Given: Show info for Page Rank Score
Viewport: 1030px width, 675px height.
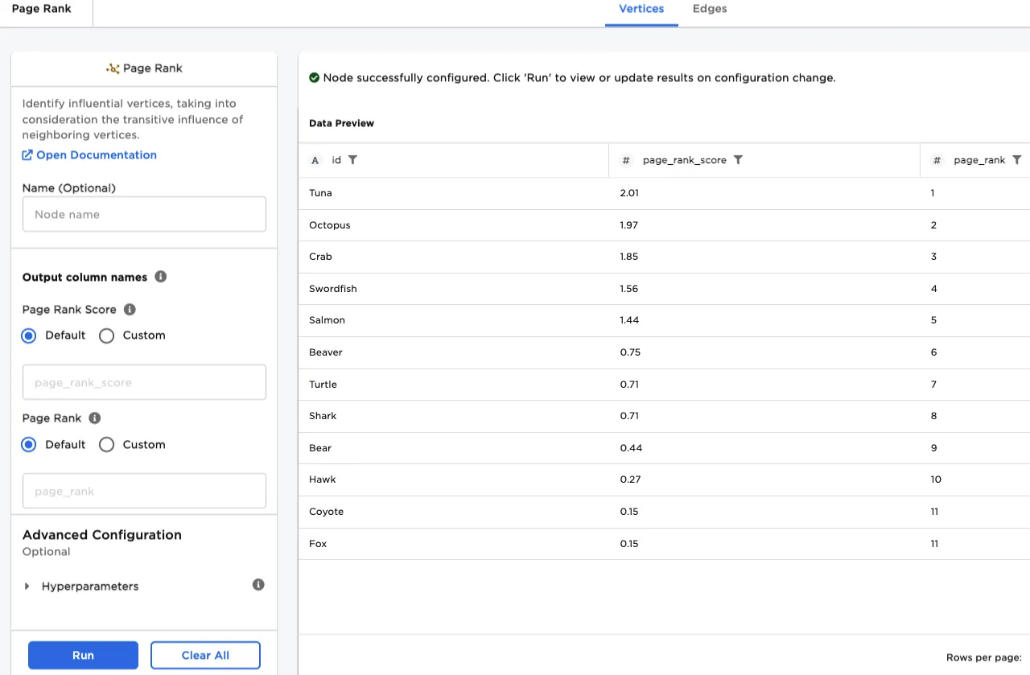Looking at the screenshot, I should pyautogui.click(x=130, y=309).
